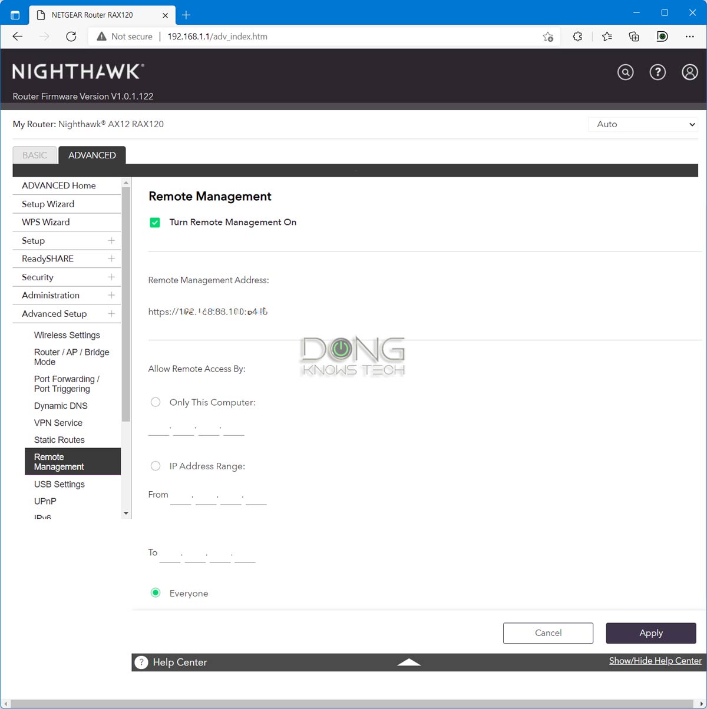This screenshot has height=709, width=707.
Task: Uncheck Turn Remote Management On
Action: tap(155, 223)
